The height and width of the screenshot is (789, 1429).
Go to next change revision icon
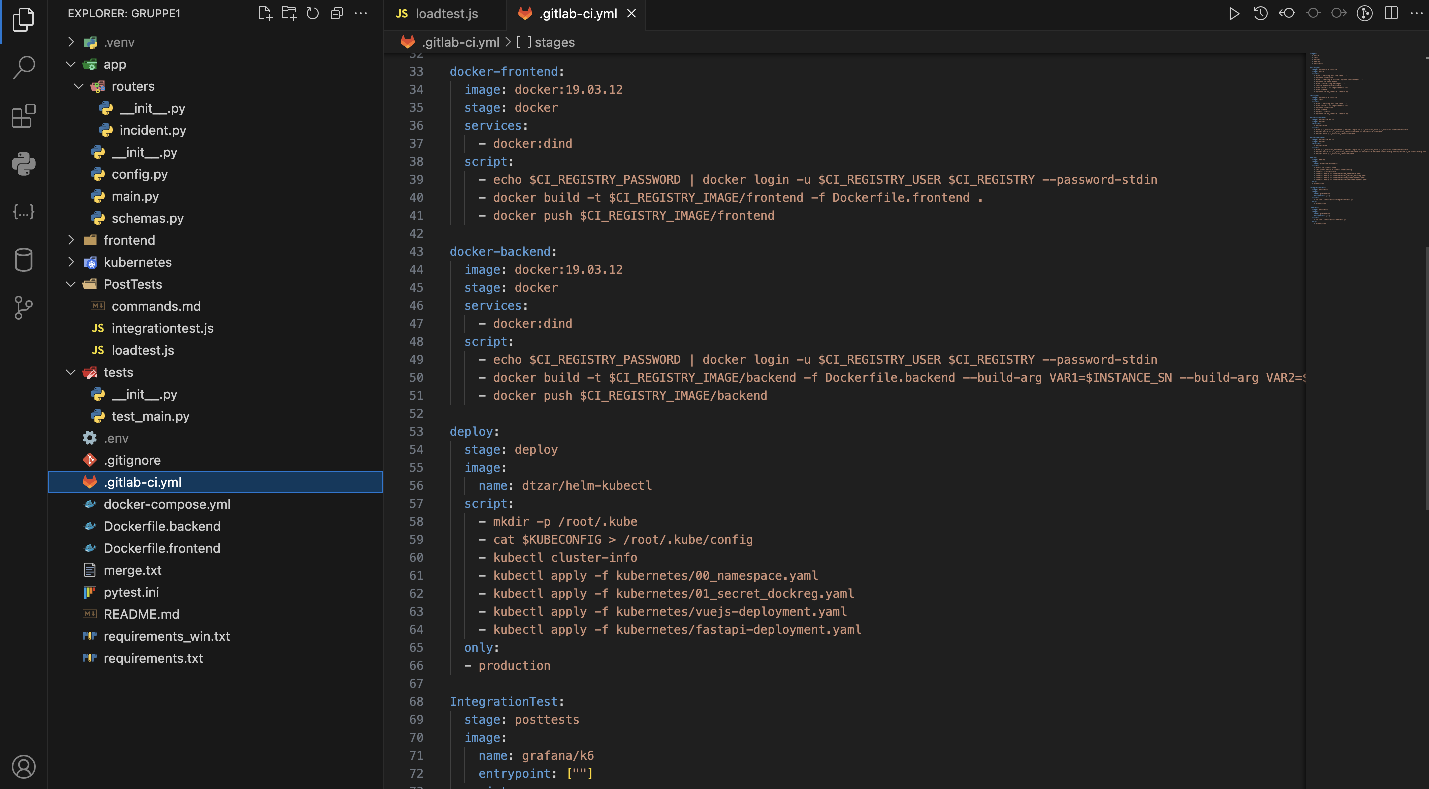point(1338,13)
